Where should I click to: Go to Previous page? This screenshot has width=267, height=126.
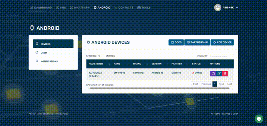(x=206, y=84)
